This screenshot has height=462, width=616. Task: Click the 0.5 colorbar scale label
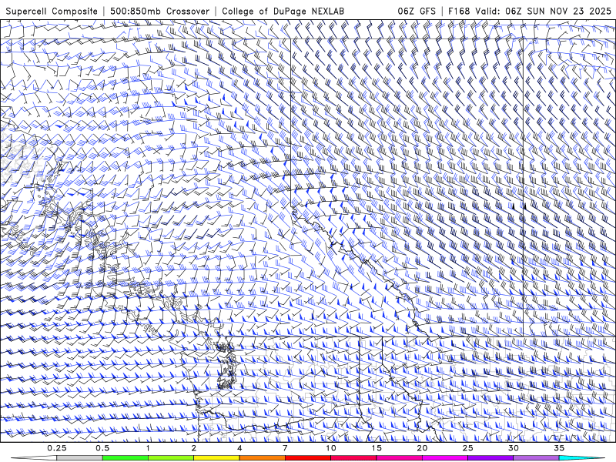click(x=102, y=448)
